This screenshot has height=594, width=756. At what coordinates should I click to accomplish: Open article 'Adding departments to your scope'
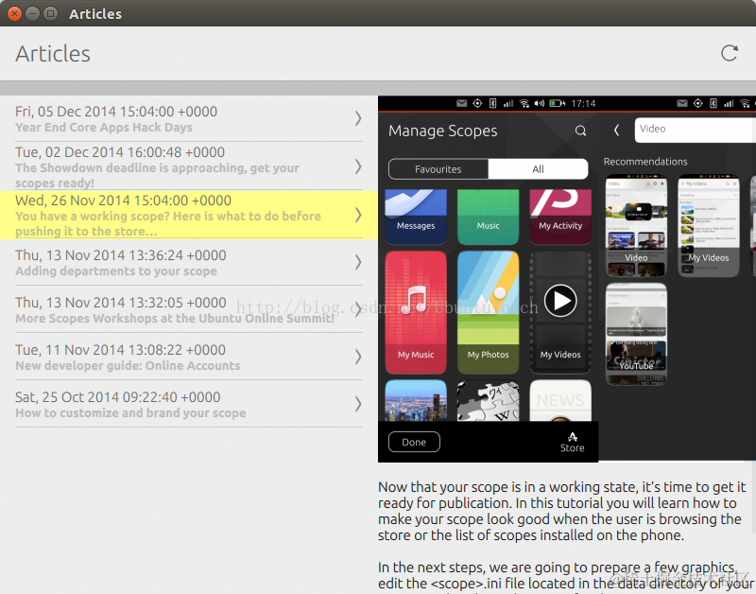click(189, 262)
